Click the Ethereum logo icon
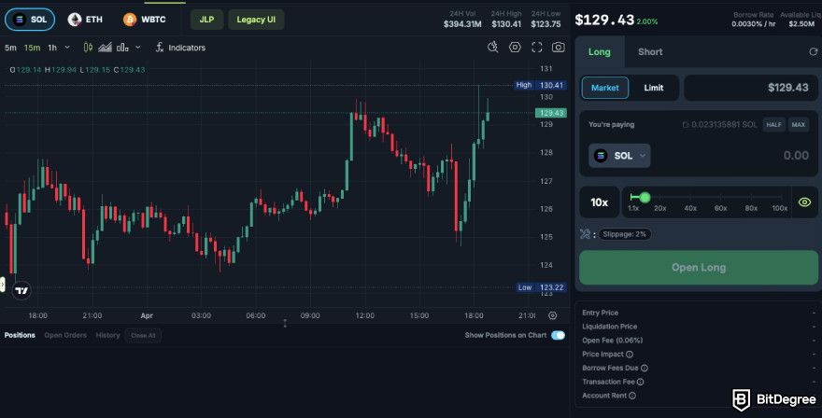822x418 pixels. (x=75, y=20)
